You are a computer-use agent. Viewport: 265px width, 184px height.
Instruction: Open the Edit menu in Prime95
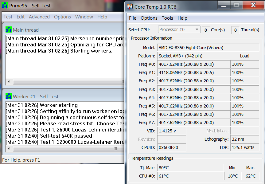coord(21,17)
